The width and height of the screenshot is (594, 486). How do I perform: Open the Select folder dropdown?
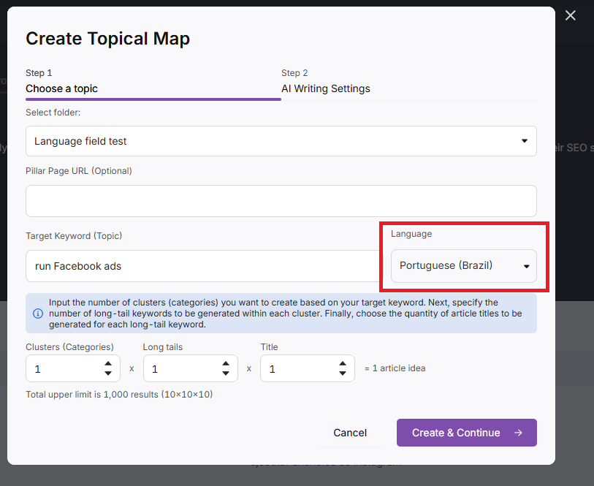[281, 141]
